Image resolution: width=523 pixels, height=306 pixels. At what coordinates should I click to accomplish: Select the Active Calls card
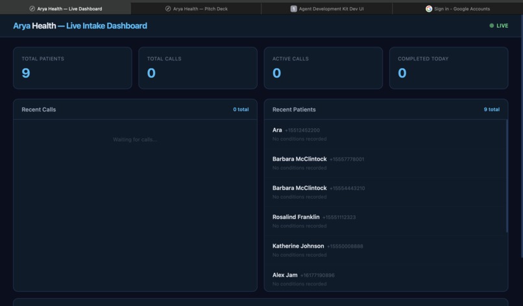(x=323, y=68)
